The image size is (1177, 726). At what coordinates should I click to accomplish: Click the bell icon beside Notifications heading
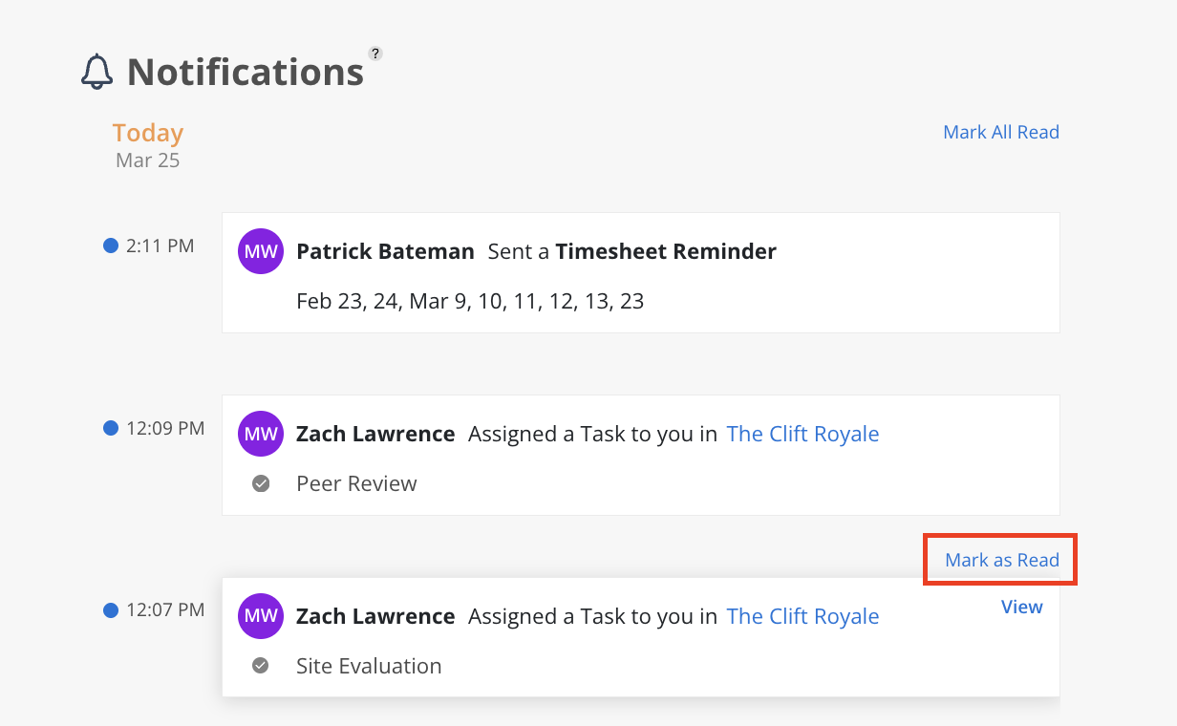tap(96, 73)
